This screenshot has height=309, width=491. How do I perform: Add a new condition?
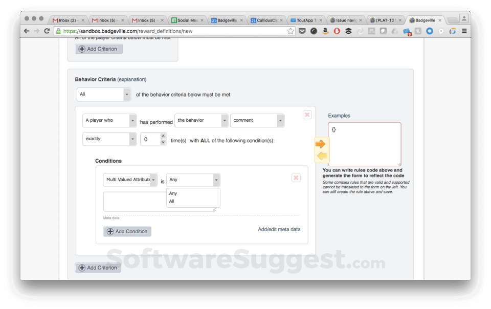pos(127,231)
